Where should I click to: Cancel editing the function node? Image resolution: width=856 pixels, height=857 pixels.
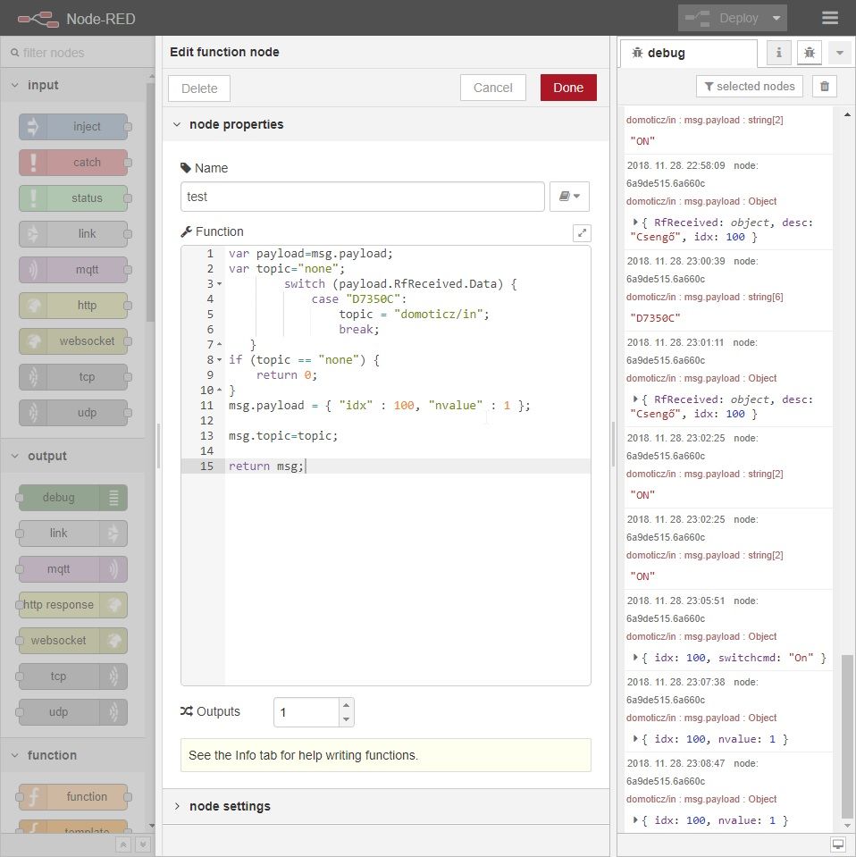(x=492, y=88)
